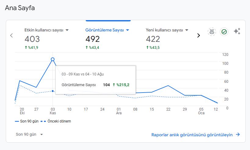Select the Görüntüleme Sayısı 492 metric tab
Viewport: 250px width, 150px height.
tap(107, 38)
